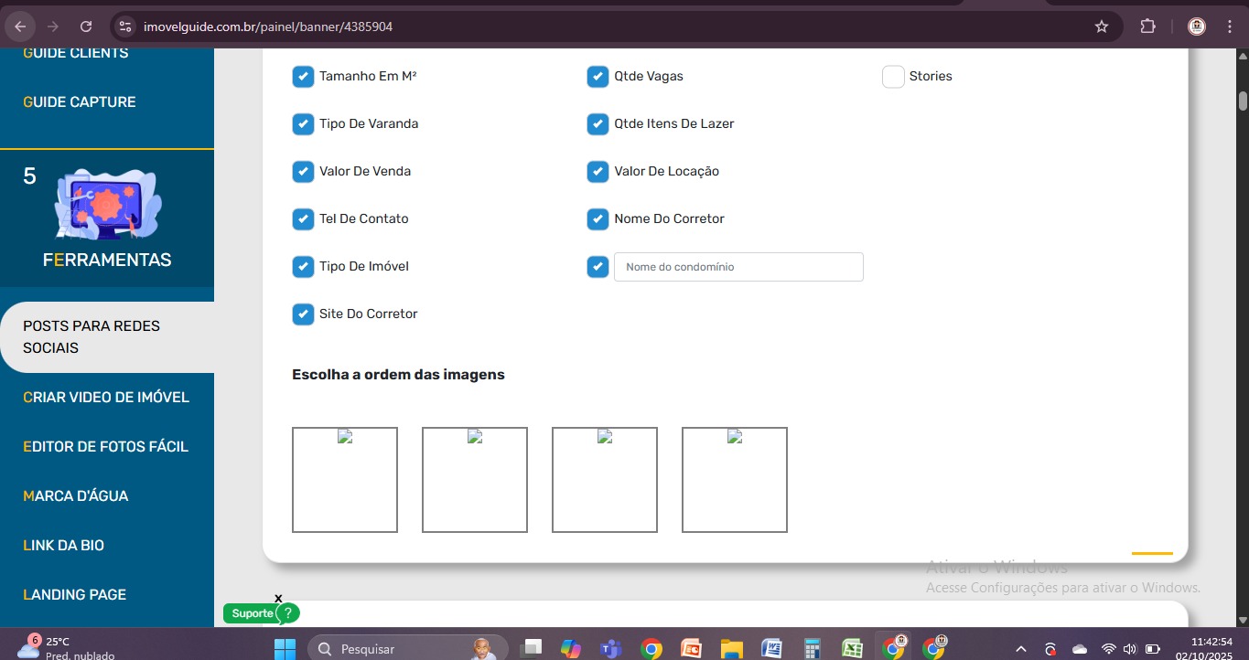Reload the page with the refresh icon
This screenshot has width=1249, height=660.
pyautogui.click(x=86, y=27)
